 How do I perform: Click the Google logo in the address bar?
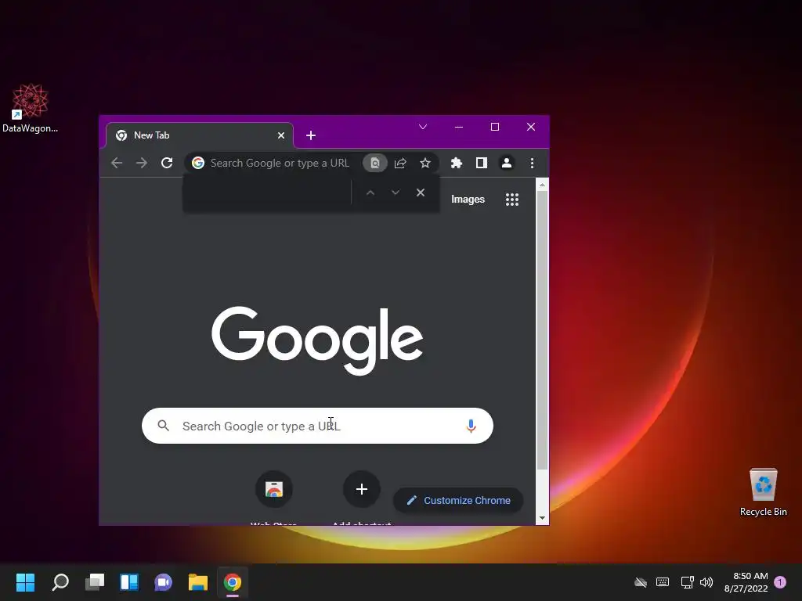[198, 163]
